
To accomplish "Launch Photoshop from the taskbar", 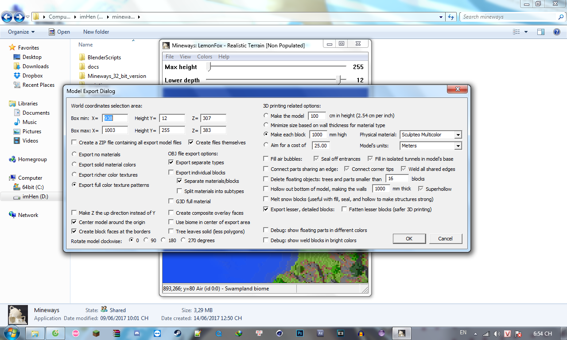I will [x=300, y=333].
